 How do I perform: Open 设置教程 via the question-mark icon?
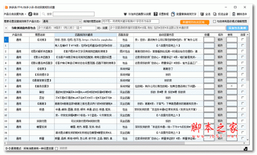pyautogui.click(x=155, y=14)
